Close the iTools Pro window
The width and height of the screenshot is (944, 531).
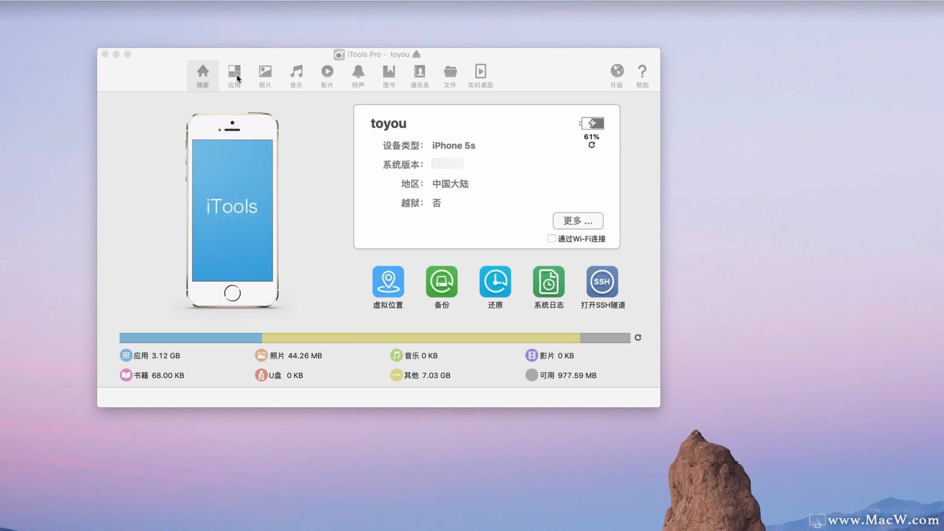[x=105, y=54]
